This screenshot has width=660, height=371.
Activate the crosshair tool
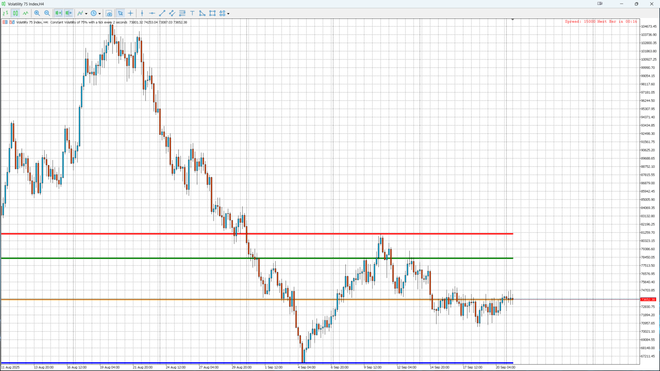[x=131, y=13]
